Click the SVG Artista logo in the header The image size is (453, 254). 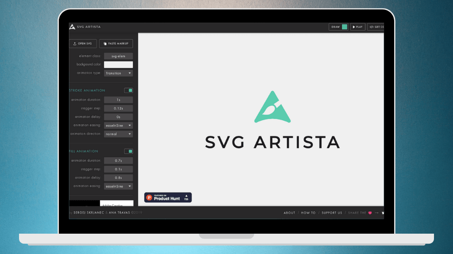(85, 27)
